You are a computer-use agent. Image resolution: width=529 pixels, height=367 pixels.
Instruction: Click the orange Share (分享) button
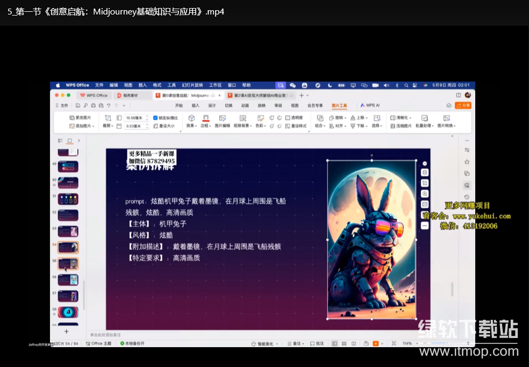click(462, 105)
